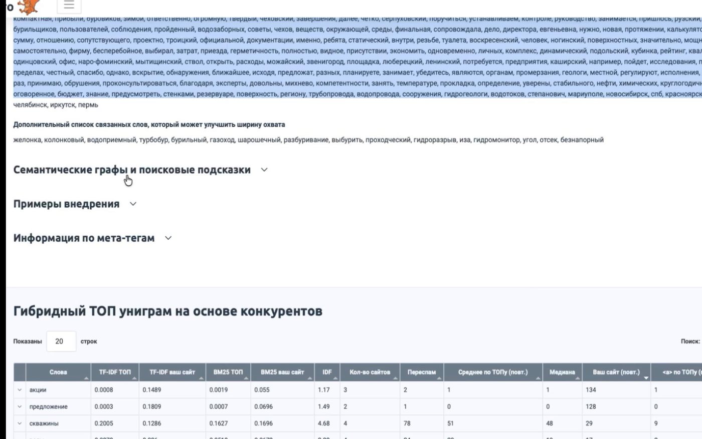Screen dimensions: 702x439
Task: Click the TF-IDF ТОП value 0.2005
Action: (x=104, y=423)
